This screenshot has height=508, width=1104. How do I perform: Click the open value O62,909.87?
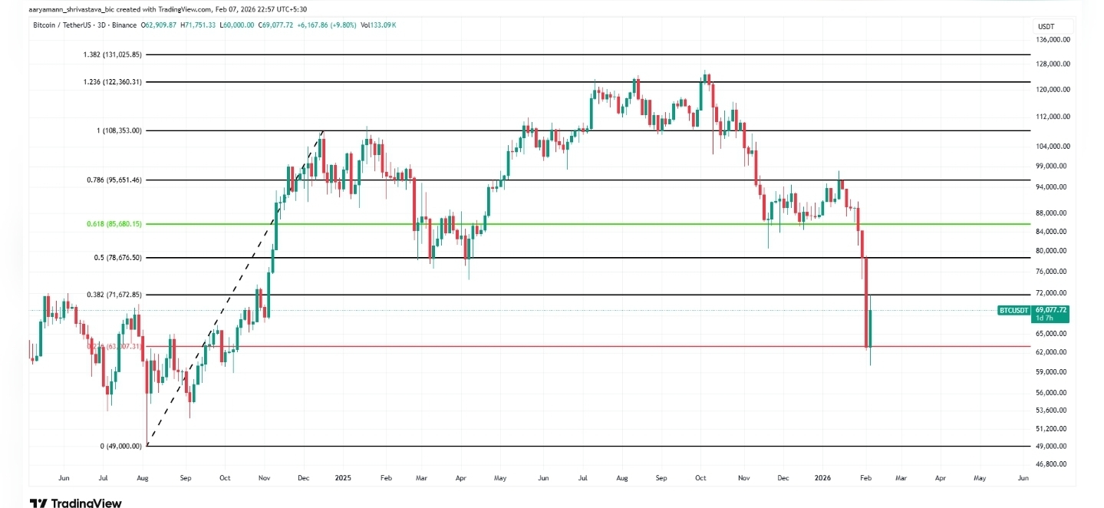[x=159, y=25]
